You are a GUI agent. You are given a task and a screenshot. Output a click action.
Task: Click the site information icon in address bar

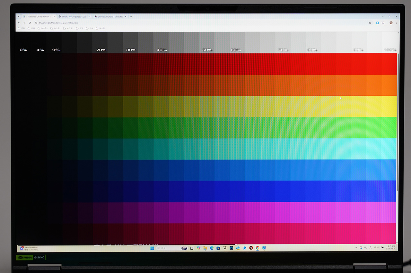(x=36, y=23)
